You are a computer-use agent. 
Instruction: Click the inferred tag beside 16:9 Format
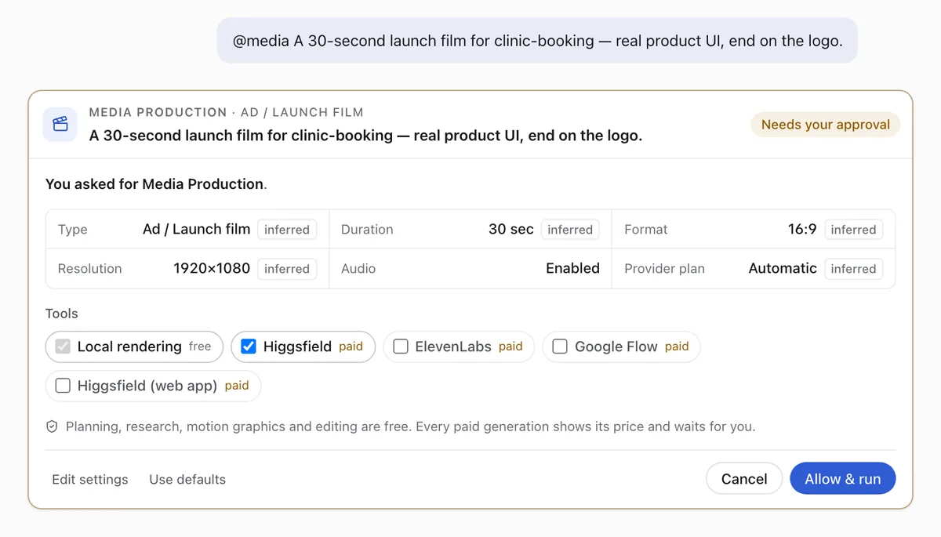[853, 230]
